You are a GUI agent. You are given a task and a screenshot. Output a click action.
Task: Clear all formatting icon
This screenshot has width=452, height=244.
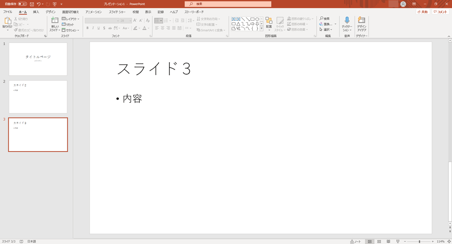148,21
